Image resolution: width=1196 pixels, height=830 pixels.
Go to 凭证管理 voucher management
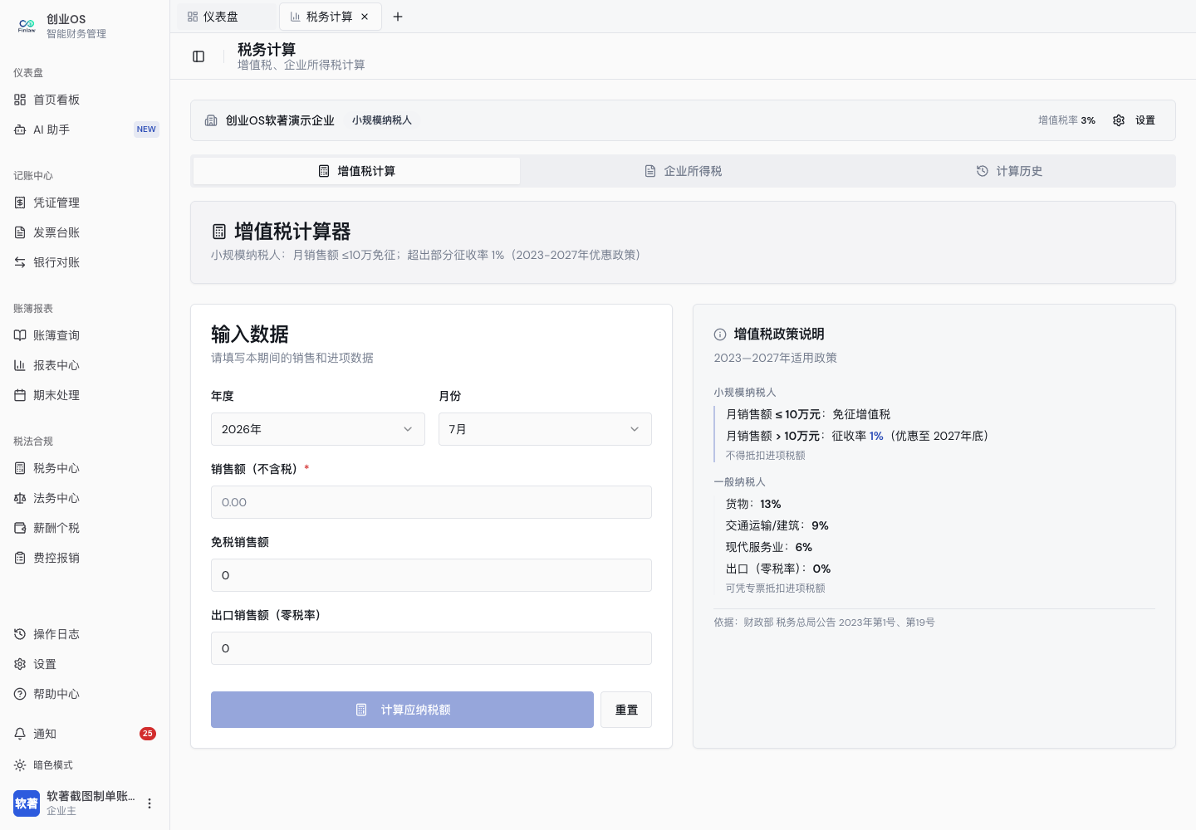(84, 203)
